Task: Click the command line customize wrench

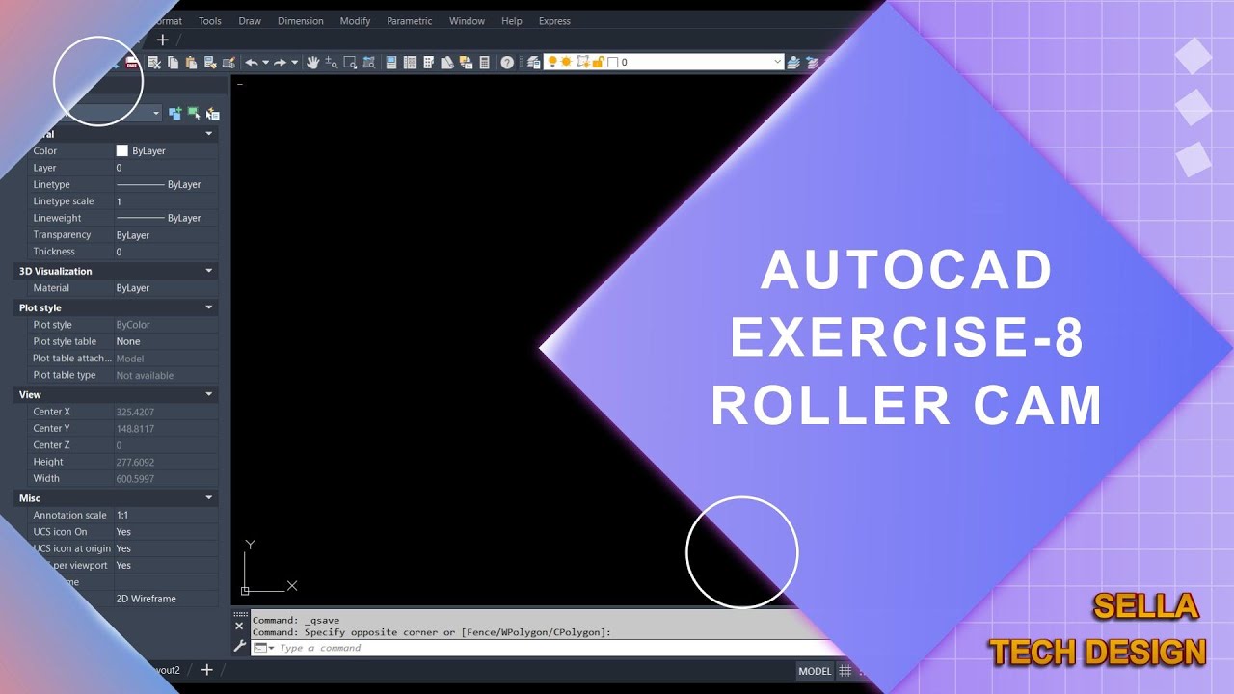Action: (240, 647)
